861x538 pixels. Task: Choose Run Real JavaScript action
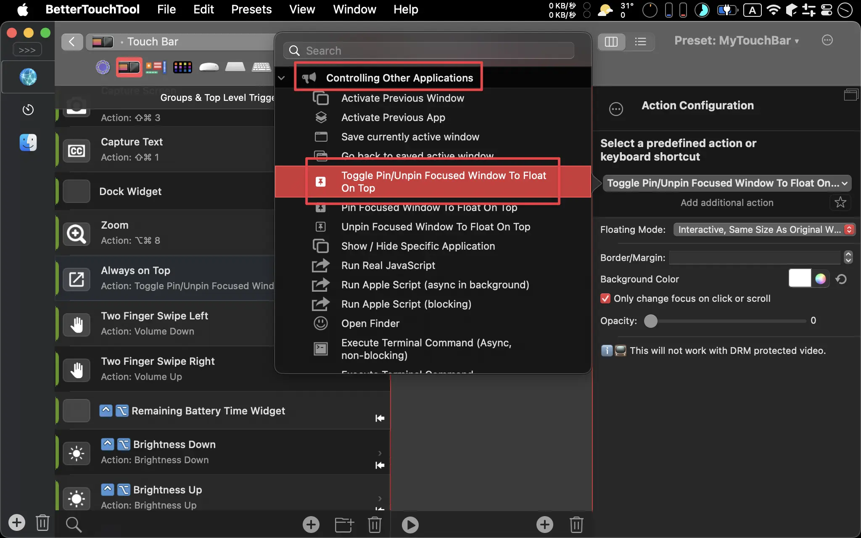pos(433,265)
